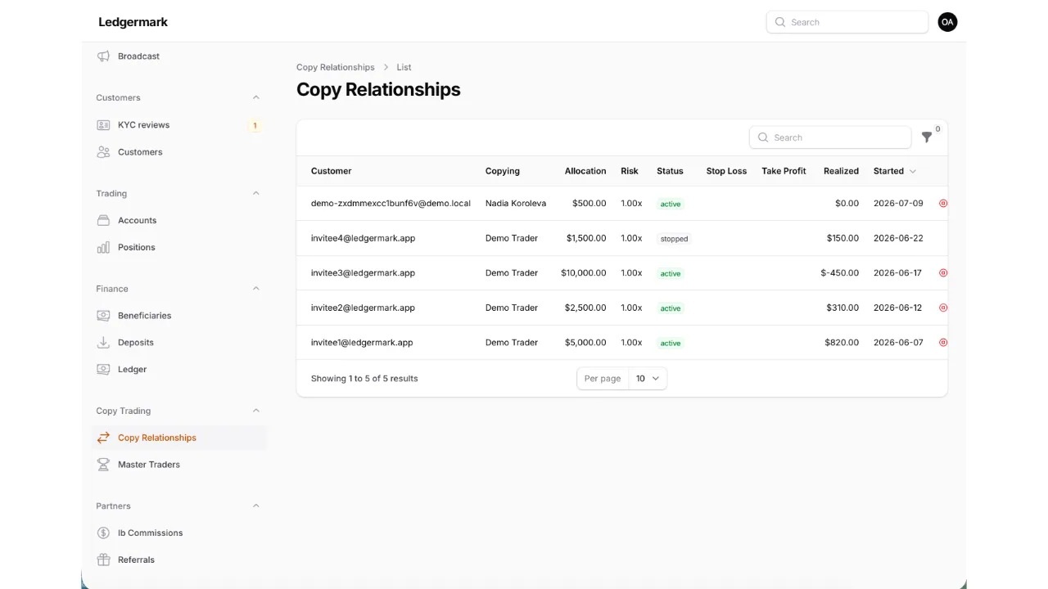The image size is (1048, 589).
Task: Open KYC reviews in the sidebar
Action: coord(179,125)
